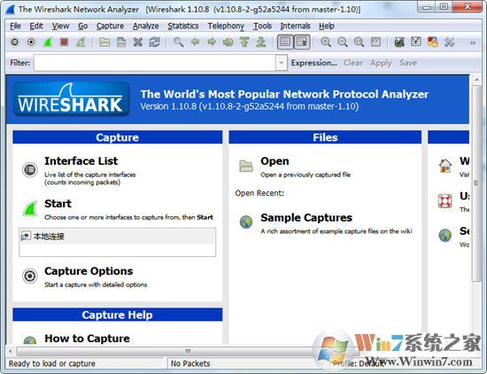Open a capture file toolbar icon
Viewport: 487px width, 374px height.
(x=104, y=42)
